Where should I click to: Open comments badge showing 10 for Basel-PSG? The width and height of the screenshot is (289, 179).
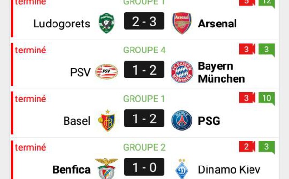coord(266,99)
